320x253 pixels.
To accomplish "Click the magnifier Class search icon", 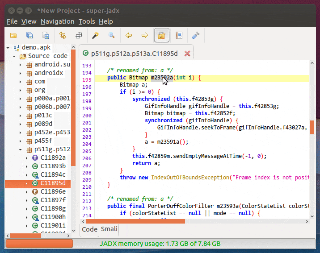I will click(111, 35).
